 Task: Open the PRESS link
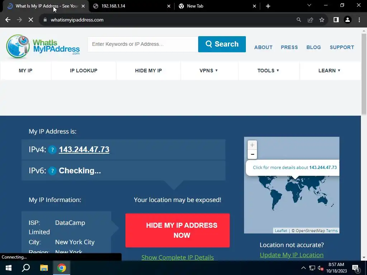(289, 47)
